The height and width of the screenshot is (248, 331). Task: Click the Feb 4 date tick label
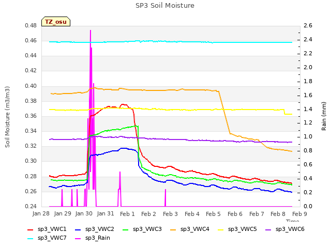point(192,214)
